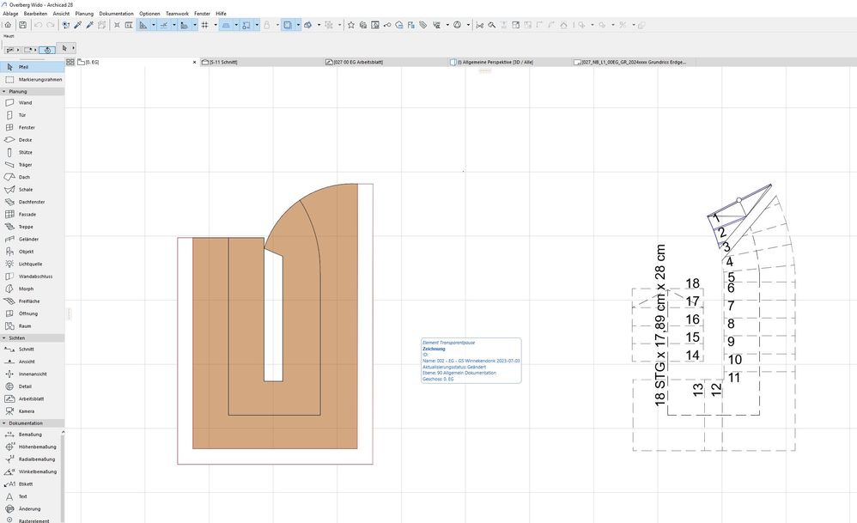
Task: Switch to the S-11 Schnitt tab
Action: (223, 63)
